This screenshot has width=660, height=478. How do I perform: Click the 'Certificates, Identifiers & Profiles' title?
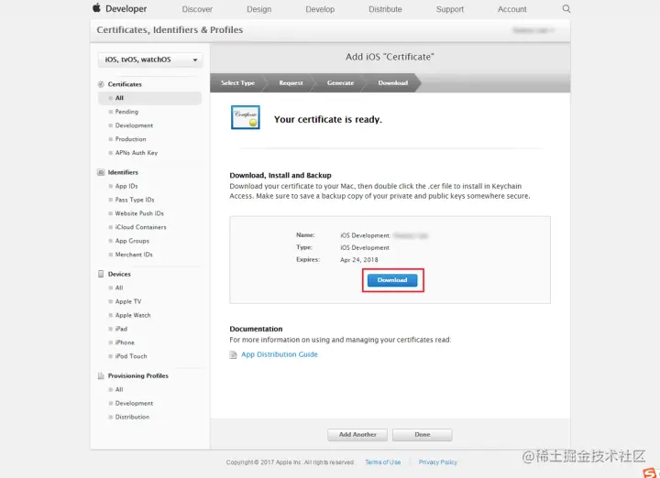[170, 30]
